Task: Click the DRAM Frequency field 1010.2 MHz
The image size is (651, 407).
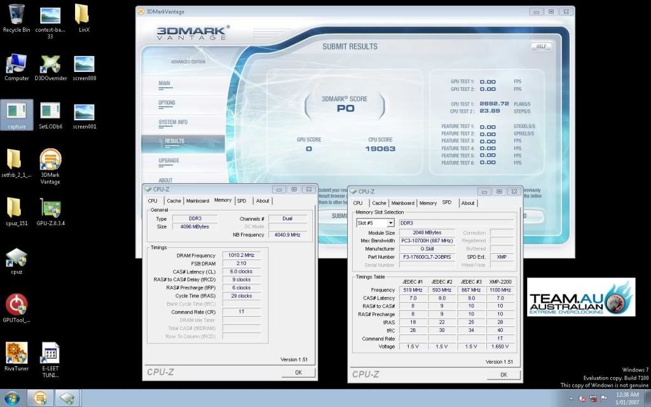Action: coord(242,256)
